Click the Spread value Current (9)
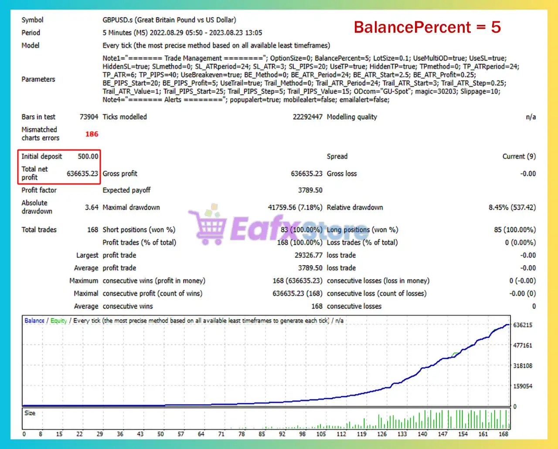This screenshot has height=449, width=558. tap(519, 156)
